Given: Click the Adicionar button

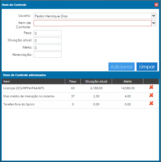Looking at the screenshot, I should [x=122, y=67].
